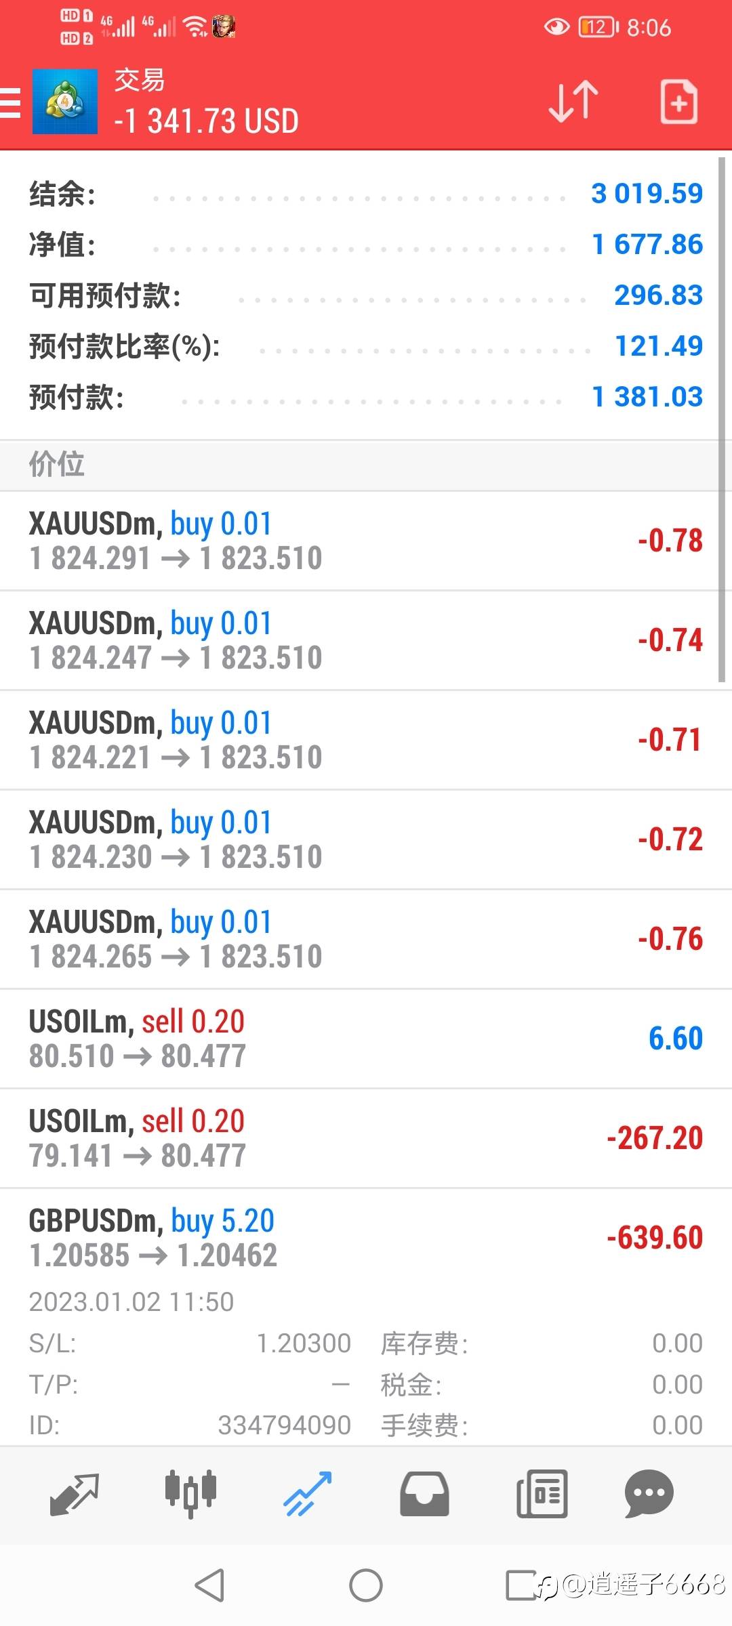The image size is (732, 1626).
Task: Open the Chat messages bubble icon
Action: click(649, 1493)
